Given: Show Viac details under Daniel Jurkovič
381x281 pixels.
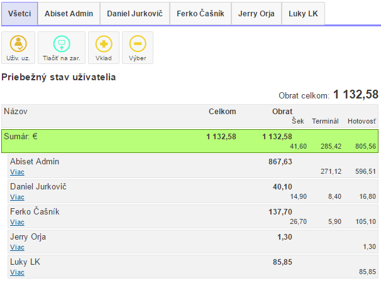Looking at the screenshot, I should click(17, 196).
